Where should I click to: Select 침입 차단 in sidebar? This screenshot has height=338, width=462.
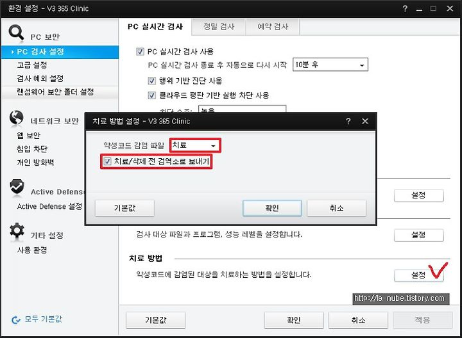(x=32, y=149)
